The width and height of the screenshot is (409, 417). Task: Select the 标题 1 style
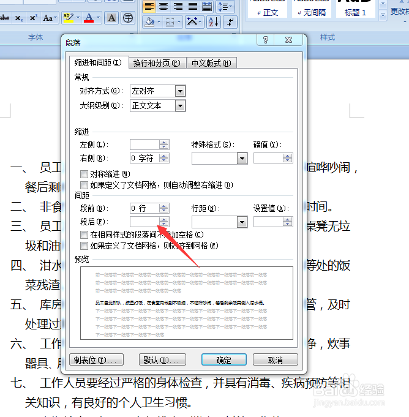pyautogui.click(x=356, y=9)
